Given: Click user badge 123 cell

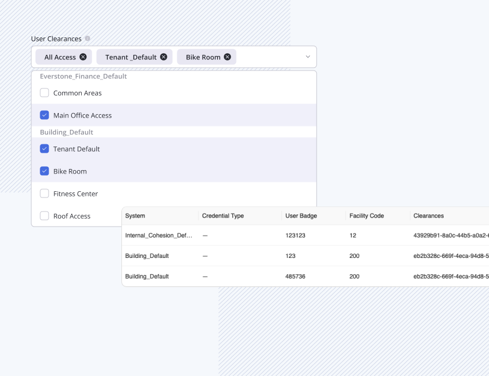Looking at the screenshot, I should click(x=290, y=256).
